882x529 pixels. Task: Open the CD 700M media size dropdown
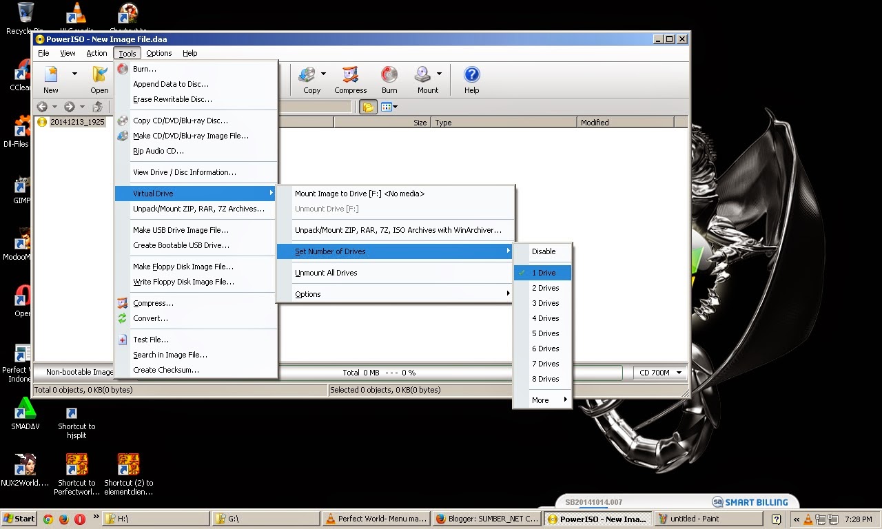coord(659,373)
